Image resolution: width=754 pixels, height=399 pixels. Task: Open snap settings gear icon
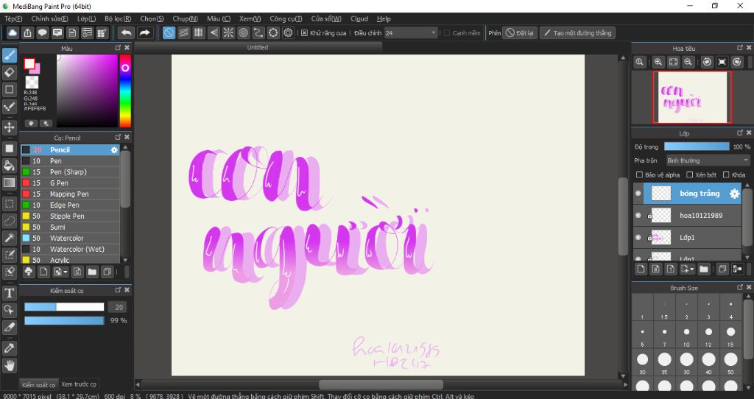pos(288,32)
